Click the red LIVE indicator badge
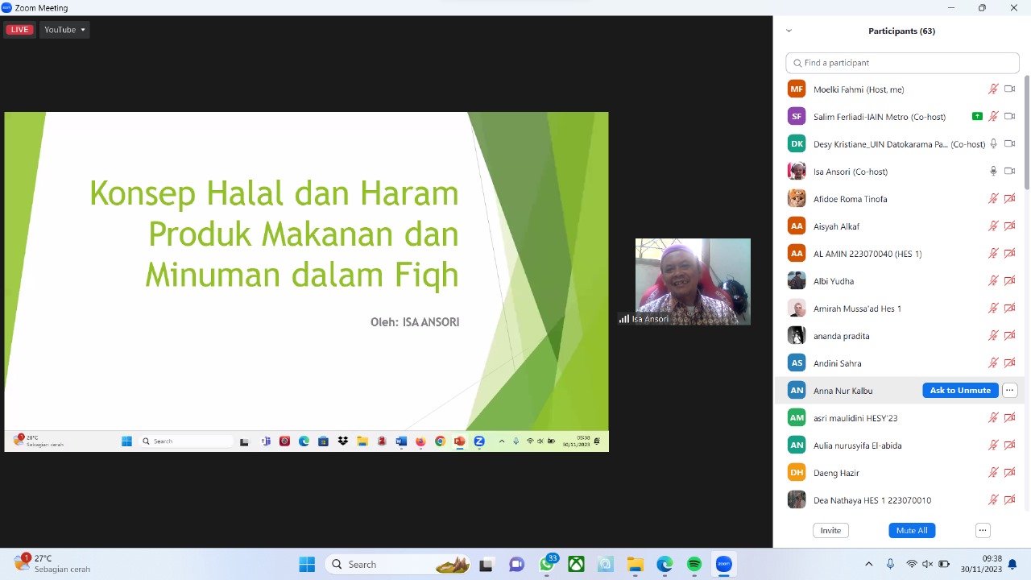This screenshot has height=580, width=1031. coord(19,30)
